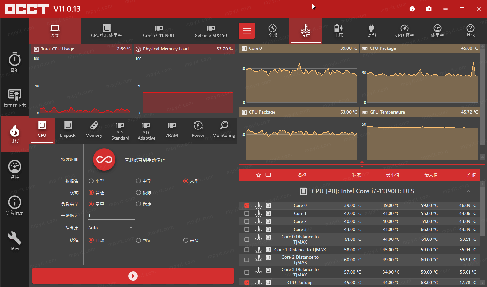
Task: Select the Voltage battery icon filter
Action: pos(338,31)
